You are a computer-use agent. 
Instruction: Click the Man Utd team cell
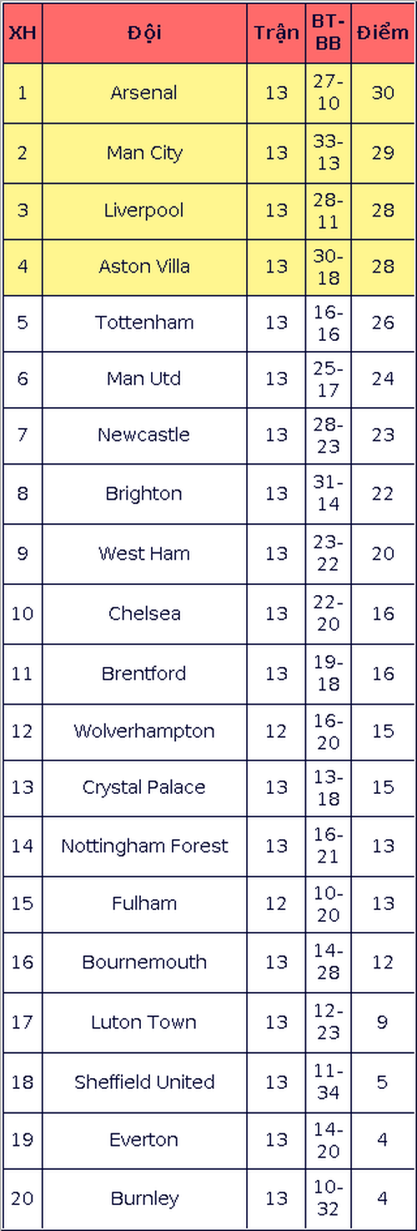[x=144, y=379]
